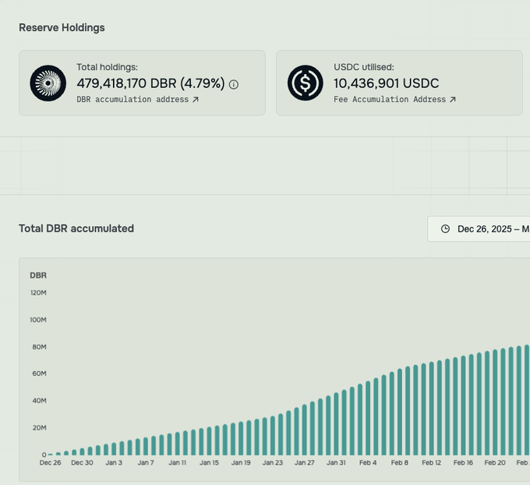Select the chart bar above Feb 16
This screenshot has width=530, height=485.
click(463, 405)
